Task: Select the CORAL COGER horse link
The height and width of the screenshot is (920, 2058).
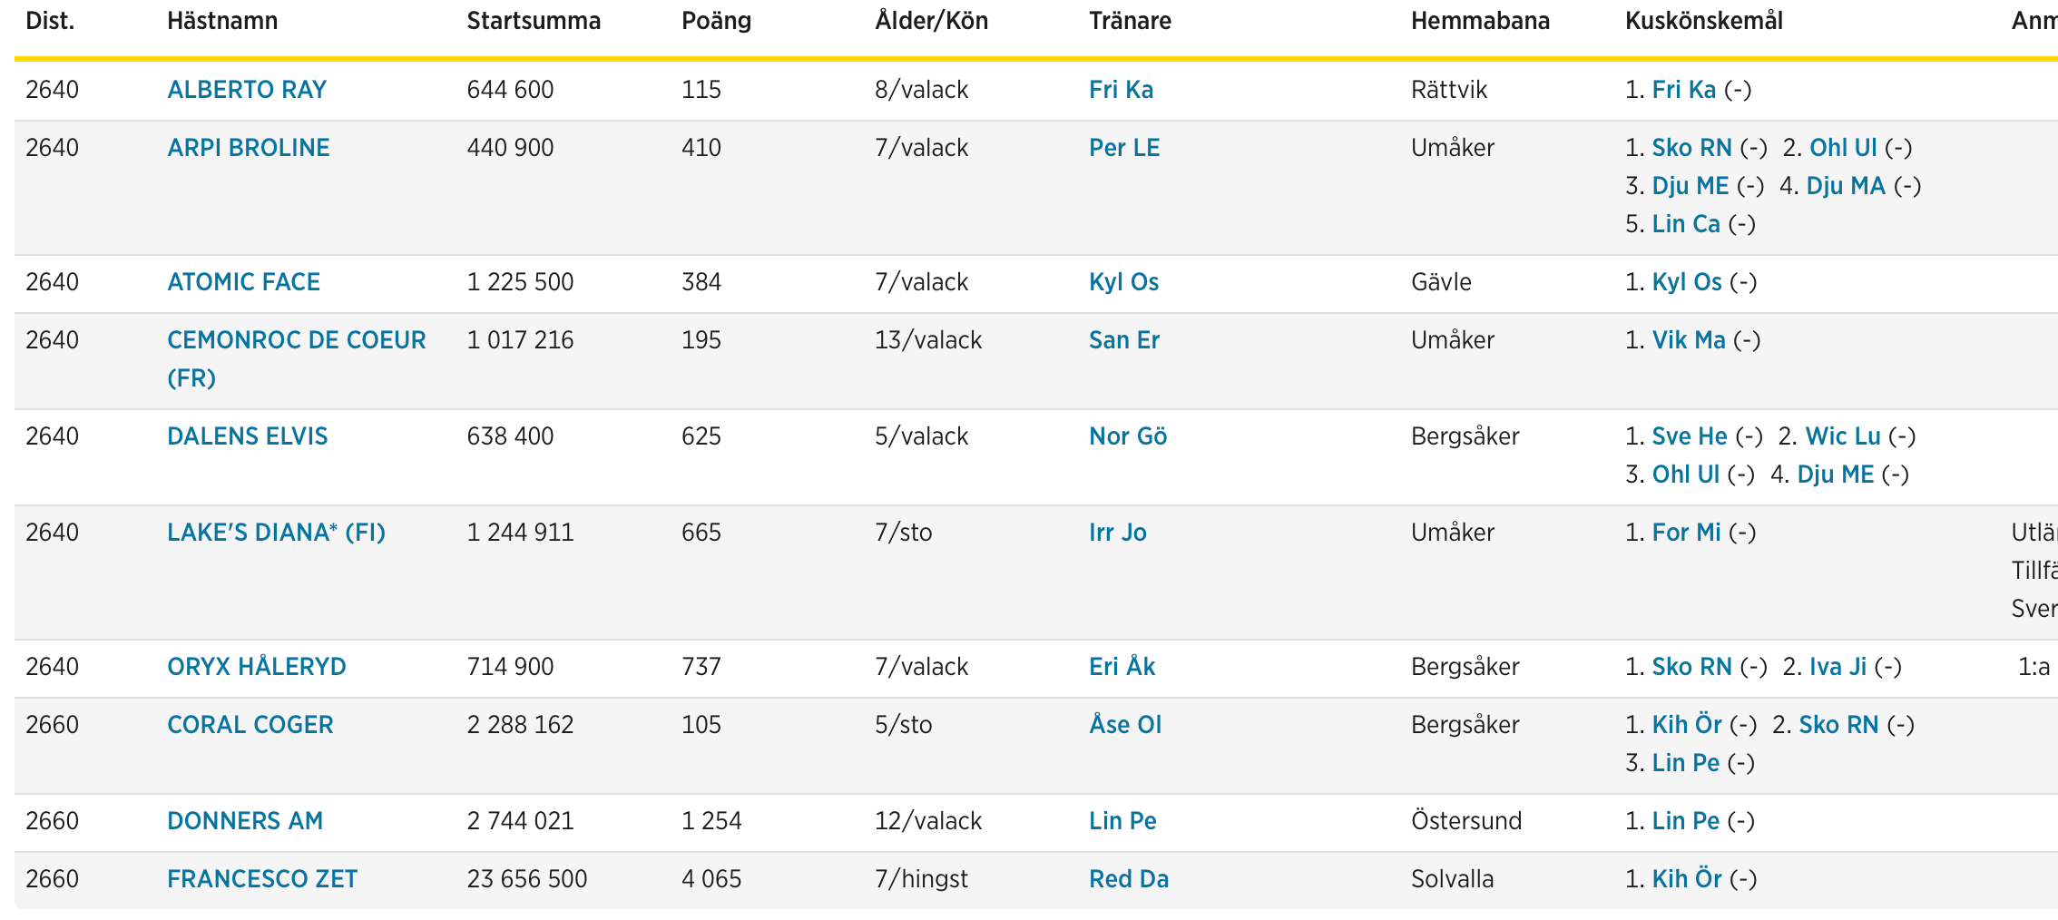Action: (250, 725)
